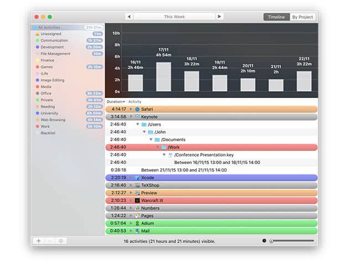This screenshot has height=262, width=349.
Task: Click the add project plus button
Action: click(39, 241)
